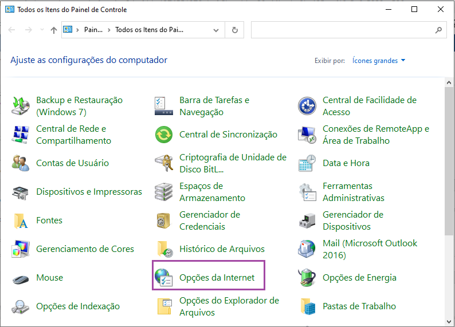Open the Backup e Restauração icon
Screen dimensions: 455x327
pyautogui.click(x=21, y=106)
